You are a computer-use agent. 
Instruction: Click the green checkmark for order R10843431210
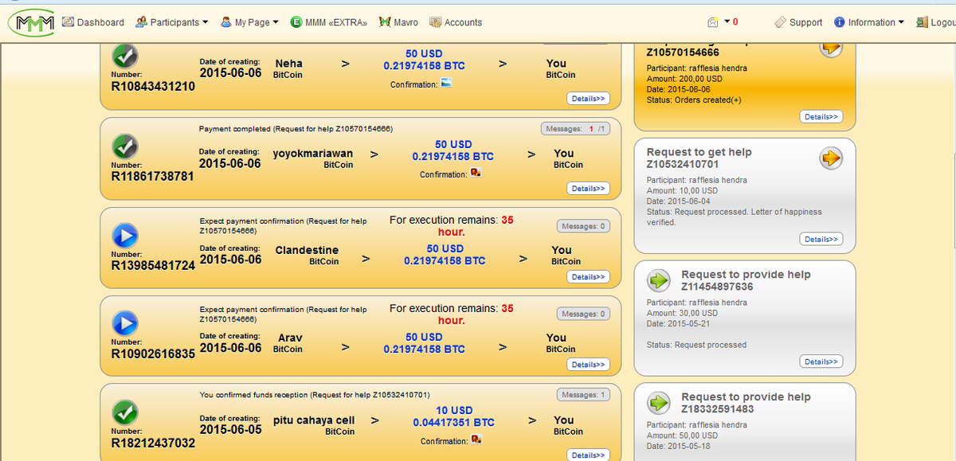(x=125, y=57)
